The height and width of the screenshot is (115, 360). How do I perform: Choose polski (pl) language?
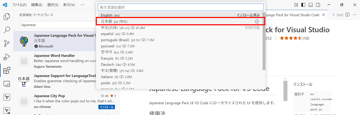(180, 83)
